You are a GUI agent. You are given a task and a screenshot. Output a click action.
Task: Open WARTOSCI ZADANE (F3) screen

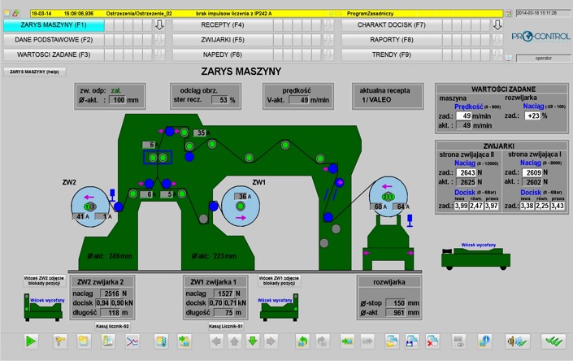(54, 54)
